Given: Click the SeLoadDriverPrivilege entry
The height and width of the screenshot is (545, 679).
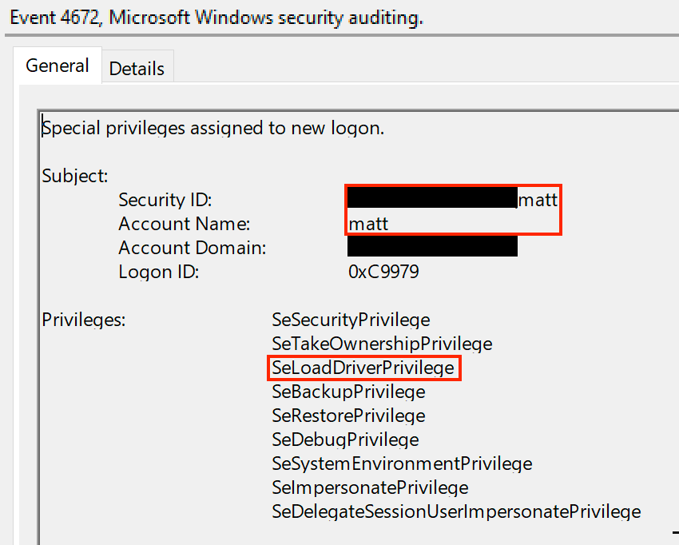Looking at the screenshot, I should pyautogui.click(x=363, y=368).
